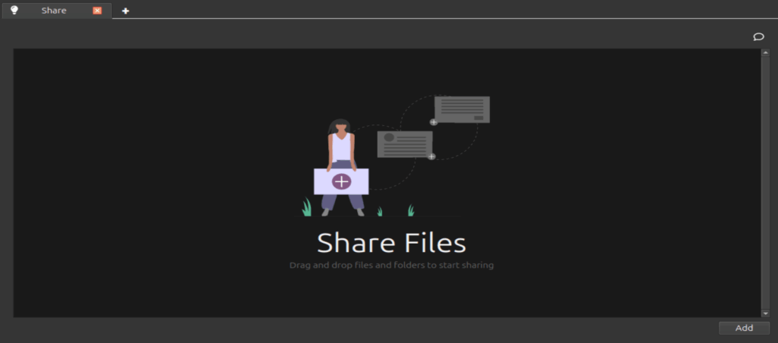Click the small plus on the upper gray card
Screen dimensions: 778x343
pos(434,121)
